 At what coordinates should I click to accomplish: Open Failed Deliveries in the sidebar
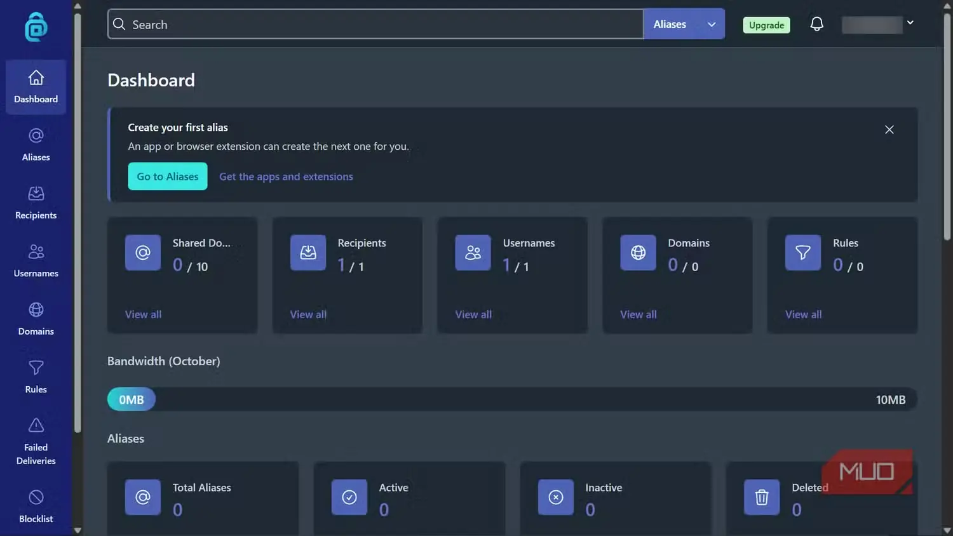point(36,442)
